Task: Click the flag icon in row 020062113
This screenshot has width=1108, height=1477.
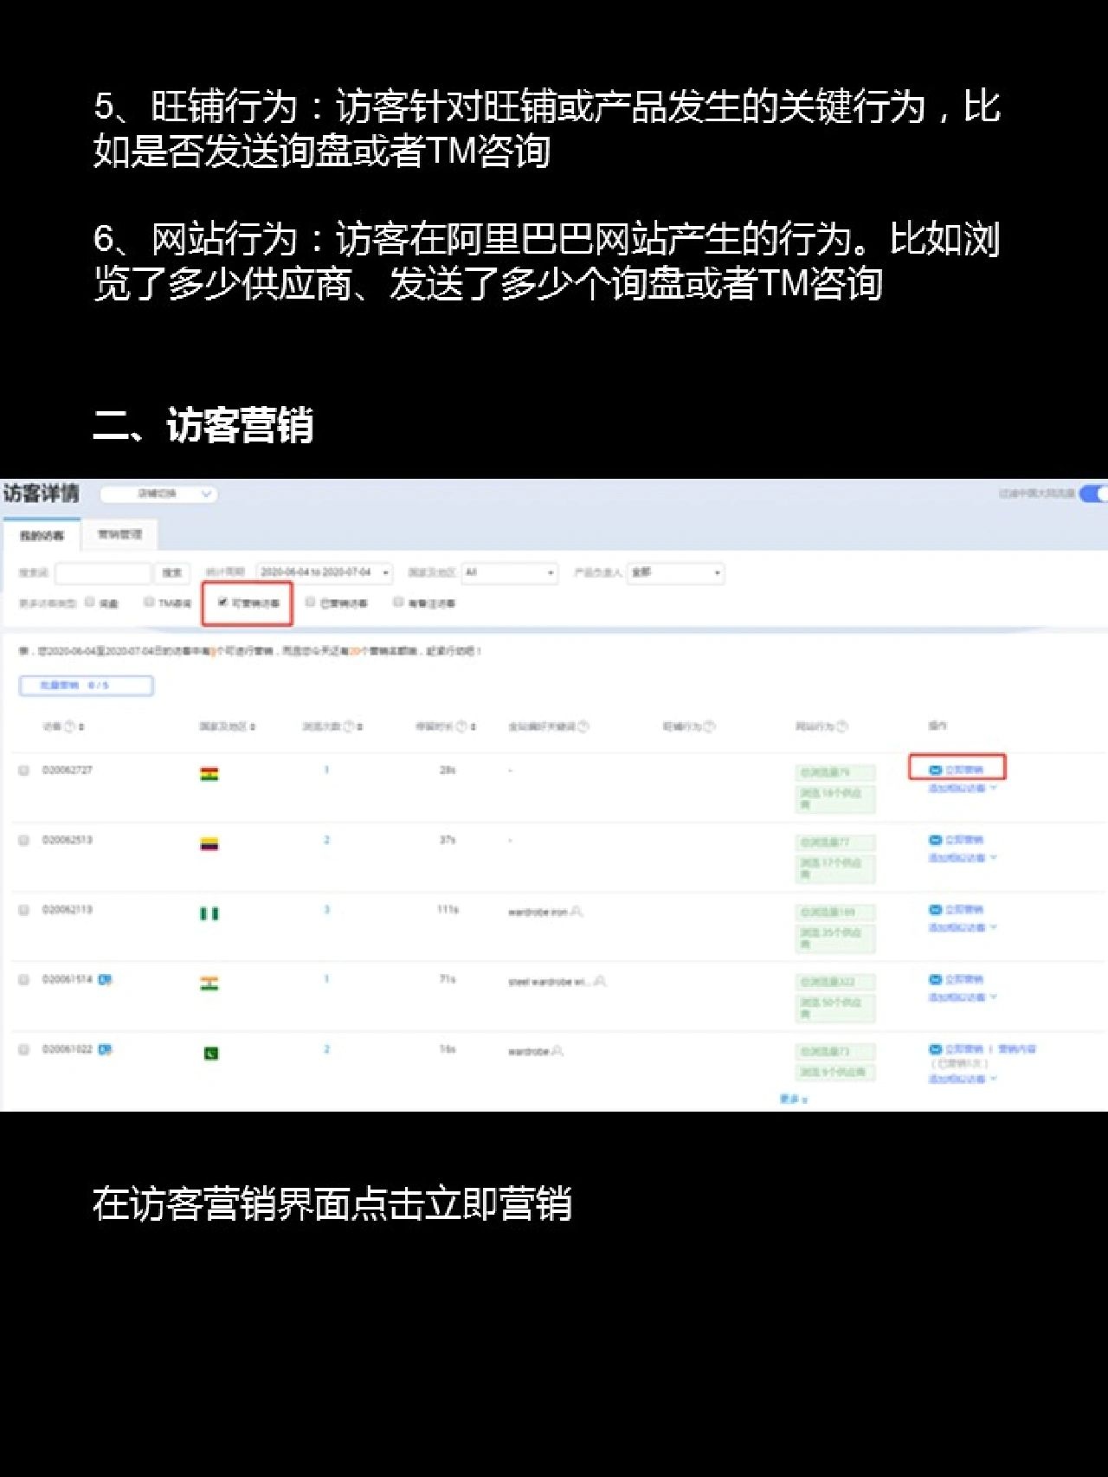Action: pyautogui.click(x=209, y=913)
